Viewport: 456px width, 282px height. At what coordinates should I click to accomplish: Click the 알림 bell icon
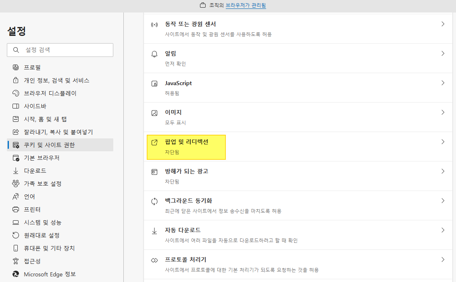(x=154, y=53)
